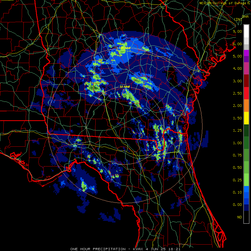Click the 50 NMI range ring label
251x251 pixels.
tap(125, 87)
